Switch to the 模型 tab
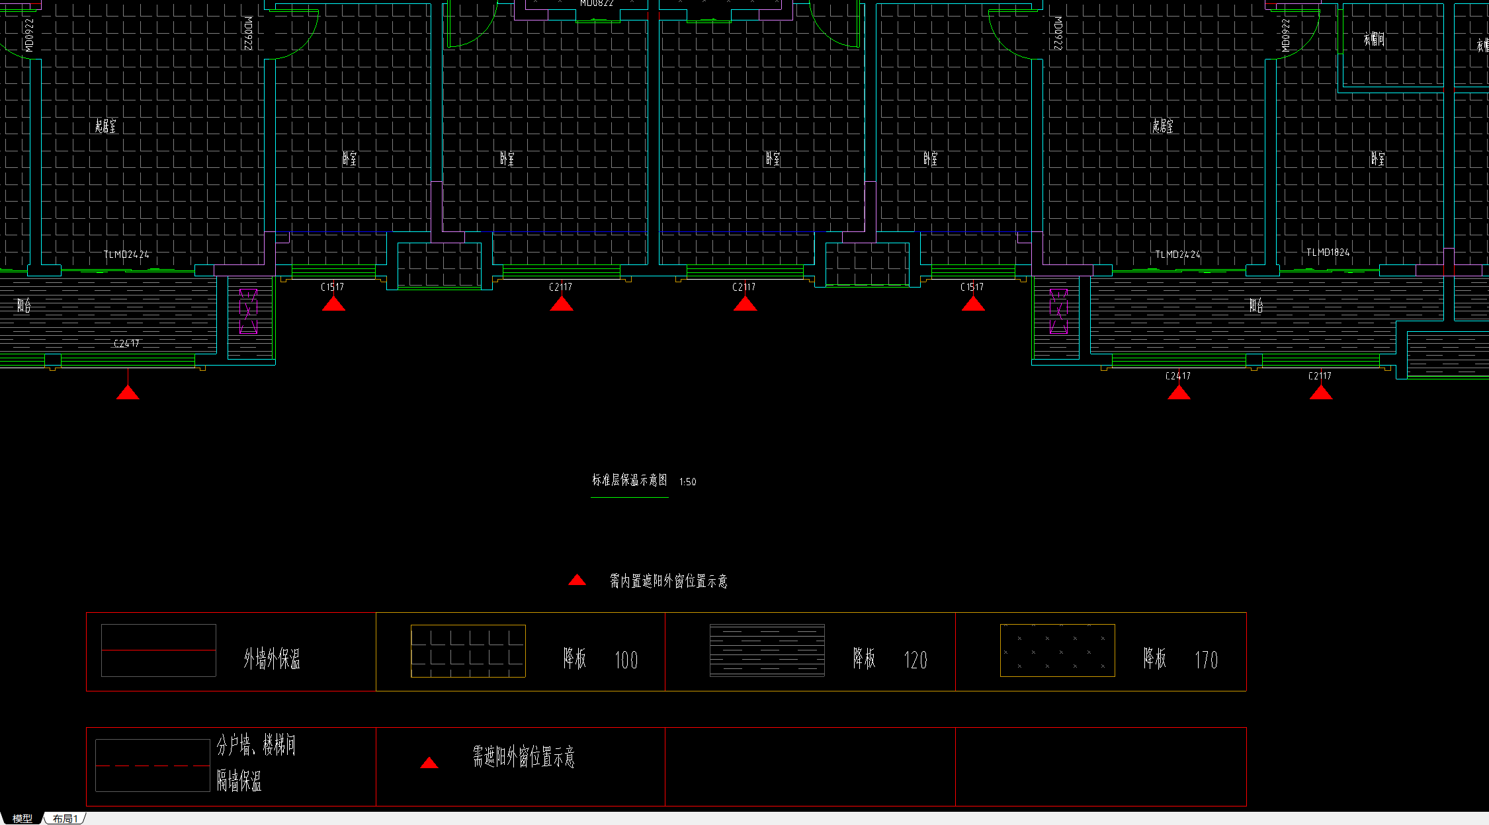1489x825 pixels. pos(22,818)
